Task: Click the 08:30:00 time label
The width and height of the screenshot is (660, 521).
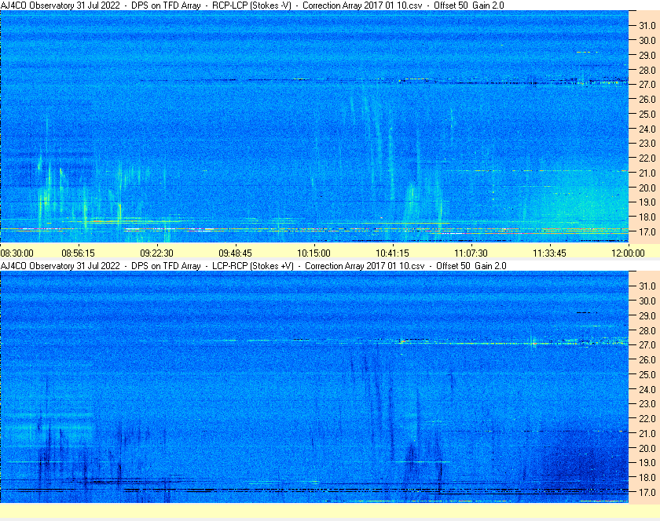Action: point(16,253)
